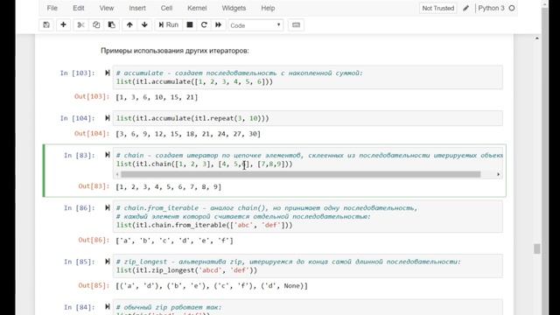This screenshot has width=560, height=315.
Task: Move the selected cell down
Action: [x=144, y=25]
